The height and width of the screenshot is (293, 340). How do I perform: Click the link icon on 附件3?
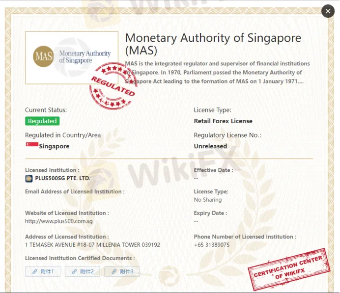point(114,271)
